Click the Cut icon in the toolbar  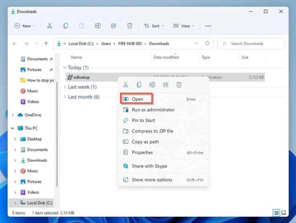pyautogui.click(x=50, y=26)
